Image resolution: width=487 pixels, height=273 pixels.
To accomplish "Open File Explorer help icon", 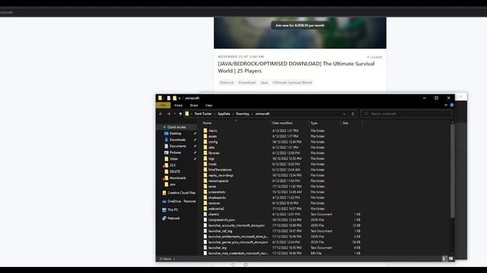I will [451, 105].
